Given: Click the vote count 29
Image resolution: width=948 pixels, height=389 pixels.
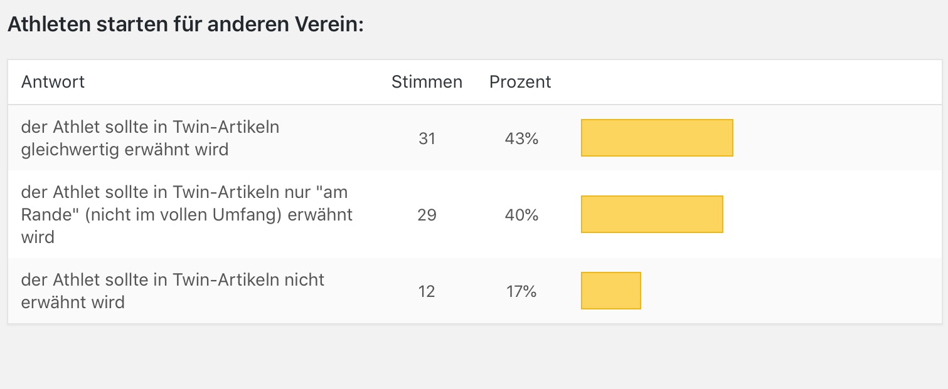Looking at the screenshot, I should tap(427, 215).
